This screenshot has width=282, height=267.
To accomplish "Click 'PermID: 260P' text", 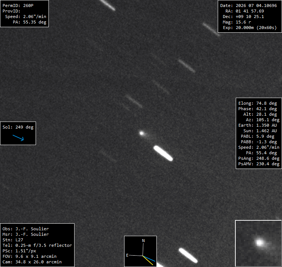I will tap(18, 6).
